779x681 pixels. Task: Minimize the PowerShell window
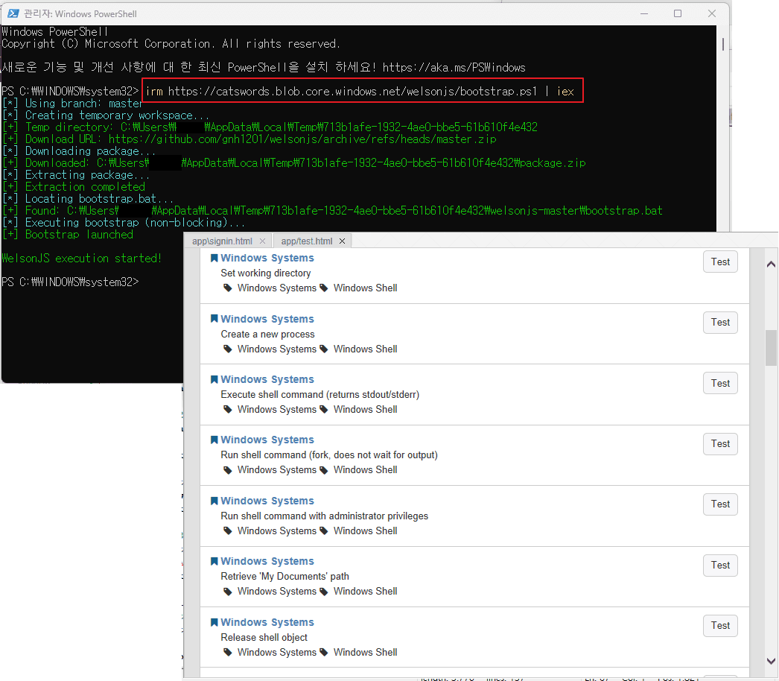(644, 13)
